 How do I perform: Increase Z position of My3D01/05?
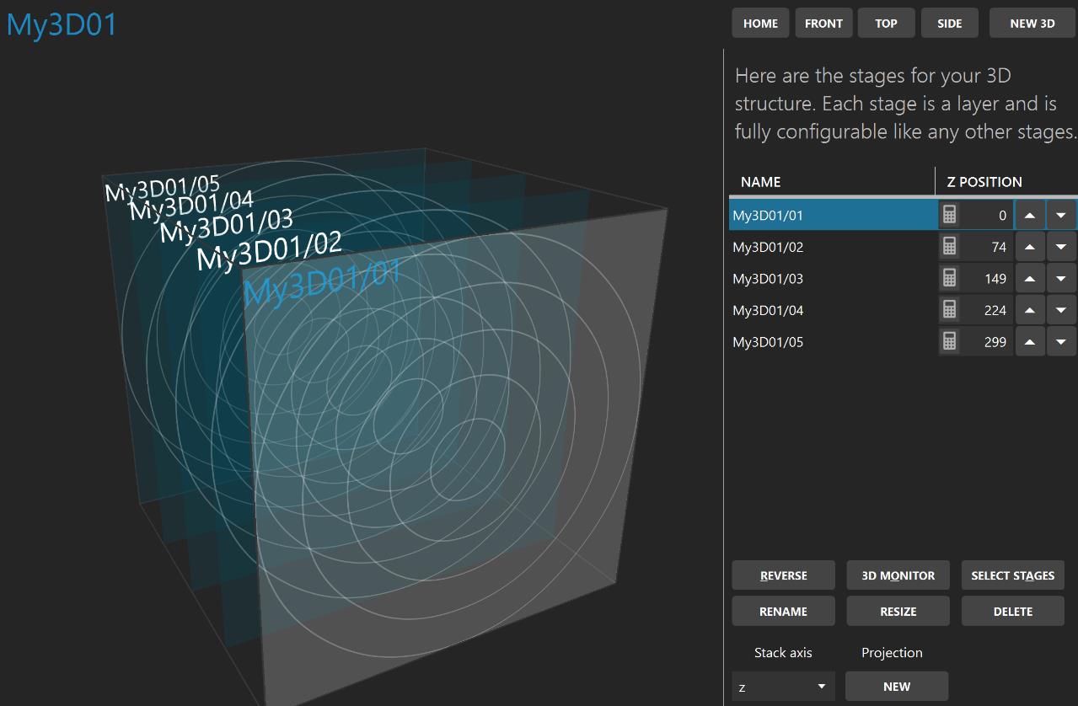(1030, 342)
